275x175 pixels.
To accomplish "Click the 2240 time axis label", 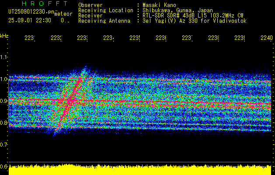I will point(267,38).
